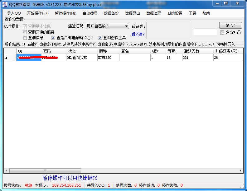Open the 数据导出 menu
This screenshot has width=247, height=191.
[x=133, y=13]
